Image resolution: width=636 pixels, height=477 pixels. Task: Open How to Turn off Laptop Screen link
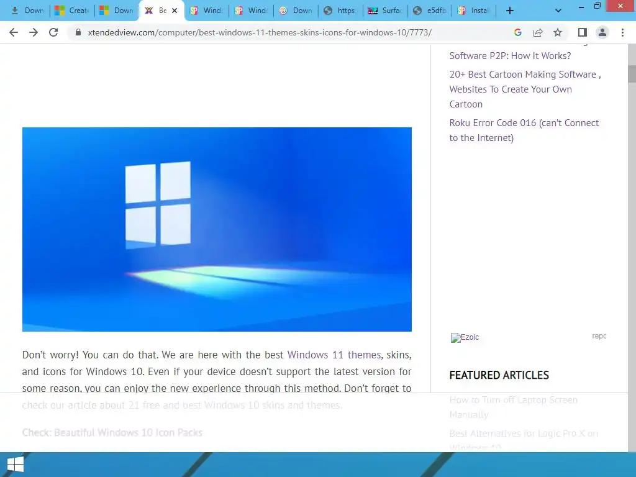click(513, 407)
